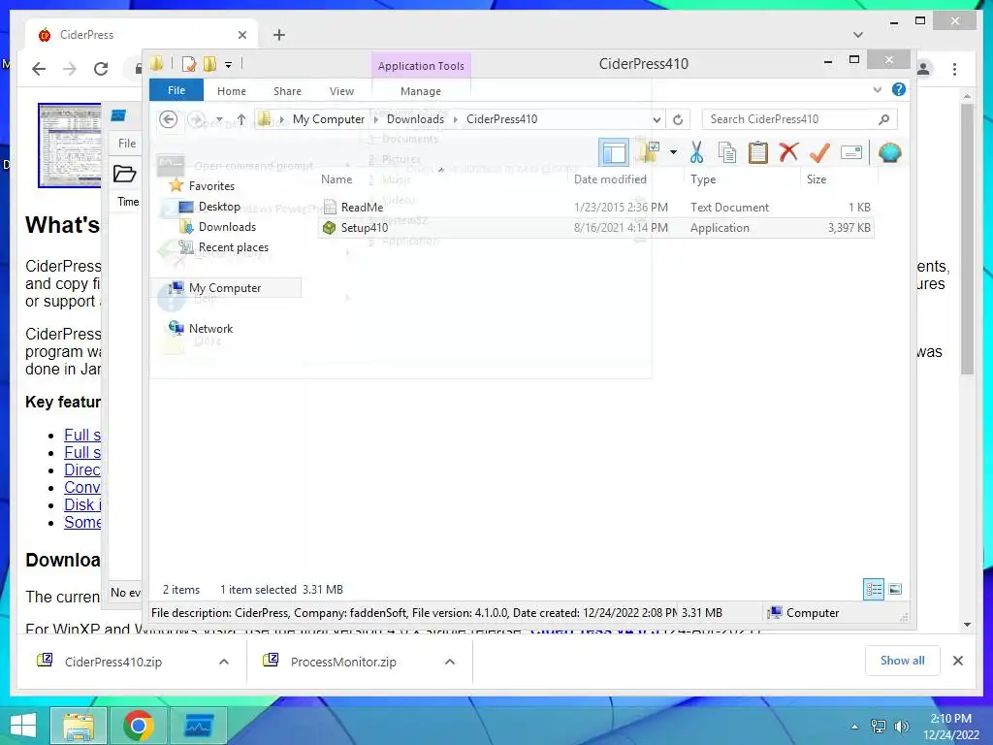
Task: Click New Folder icon in Quick Access toolbar
Action: [x=209, y=64]
